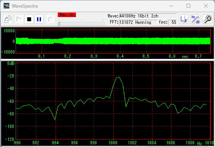Click the 1004 frequency axis label
The height and width of the screenshot is (147, 215).
(x=152, y=143)
